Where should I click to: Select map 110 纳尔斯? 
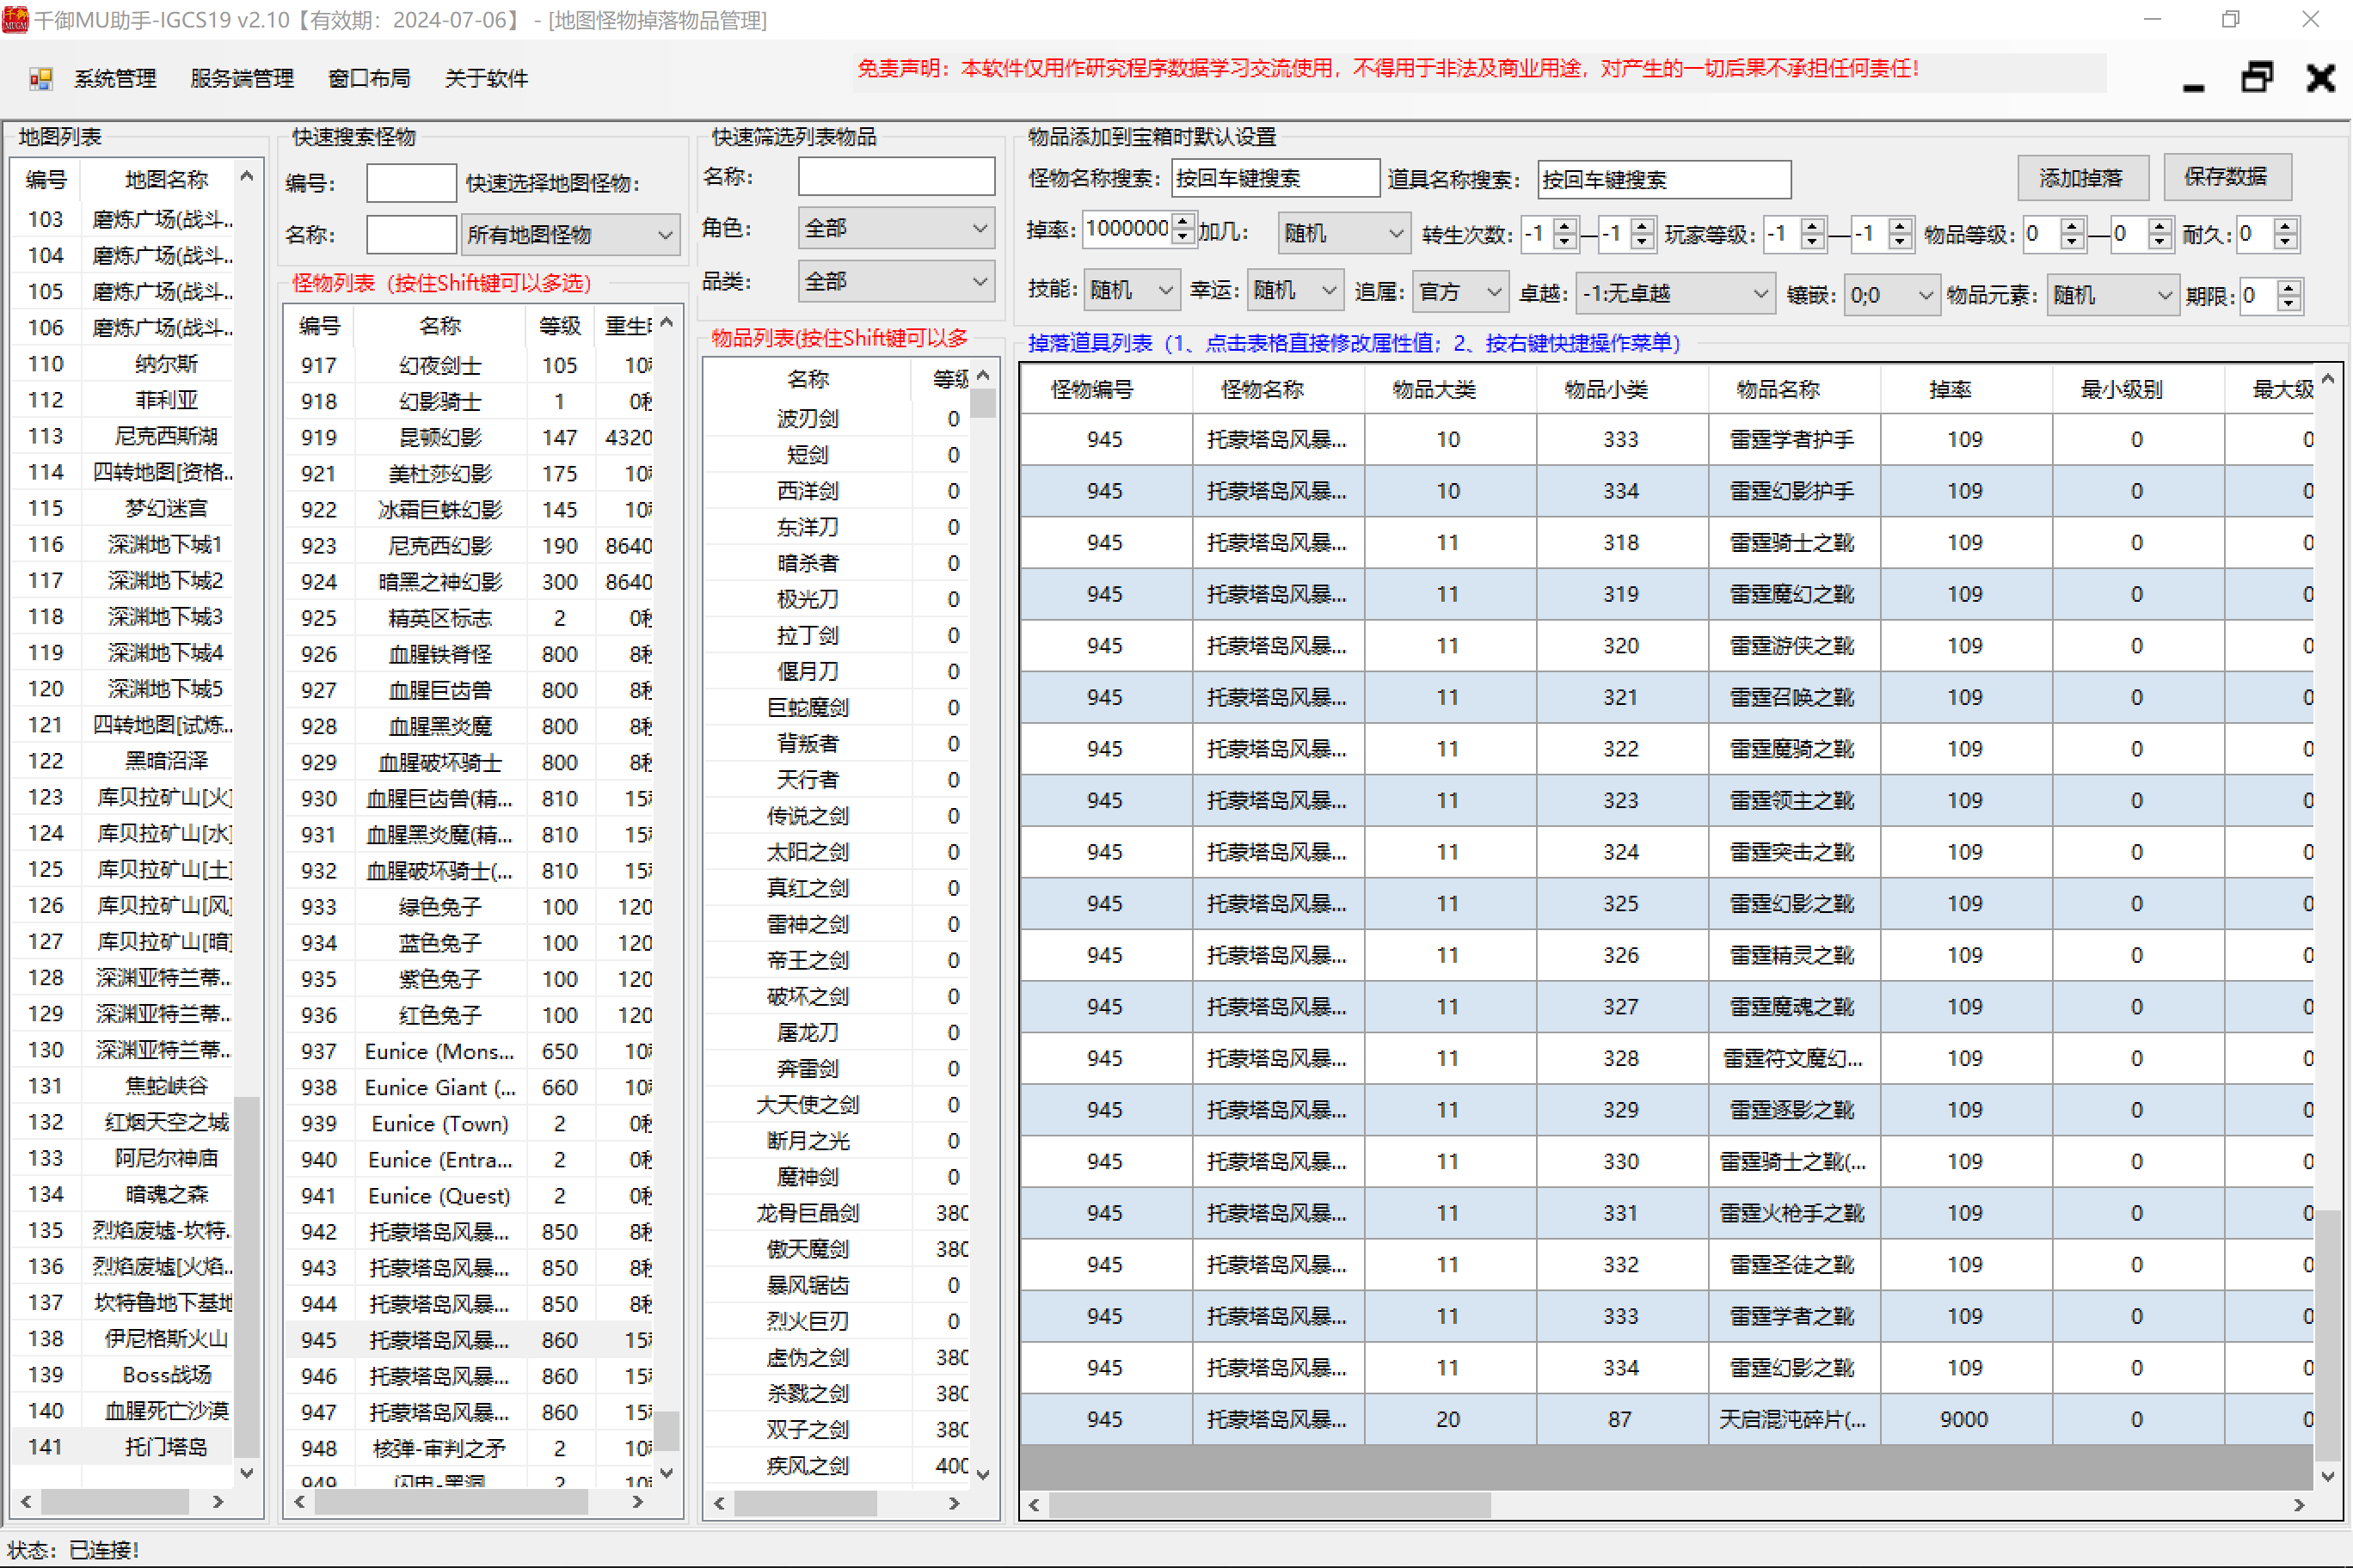(124, 364)
